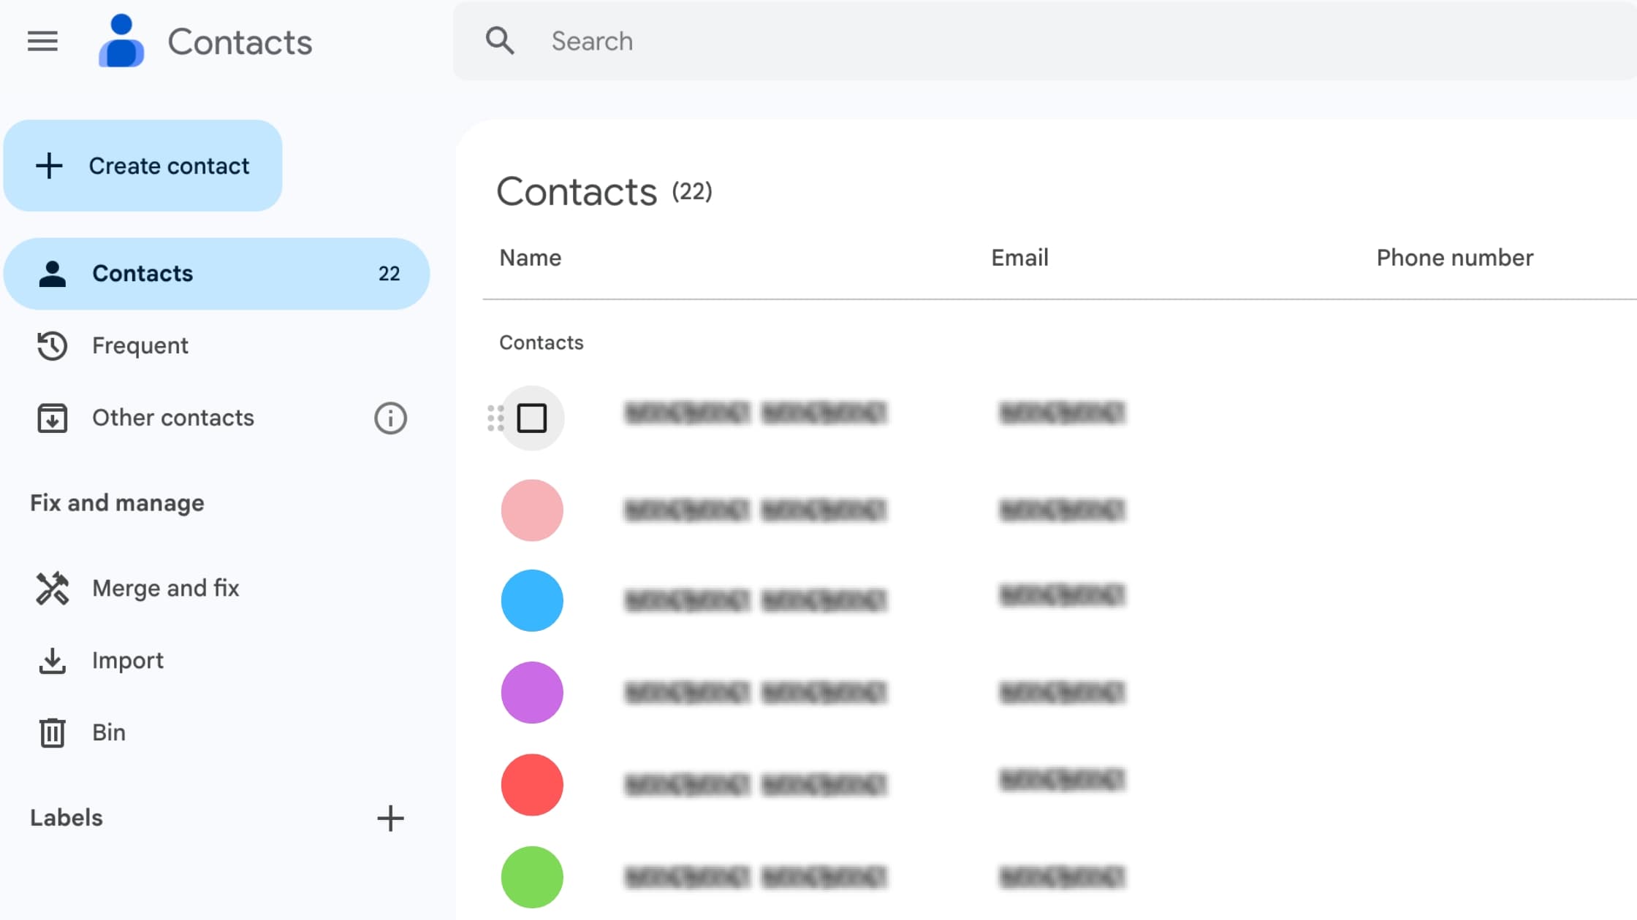
Task: Show info about Other contacts
Action: [x=390, y=418]
